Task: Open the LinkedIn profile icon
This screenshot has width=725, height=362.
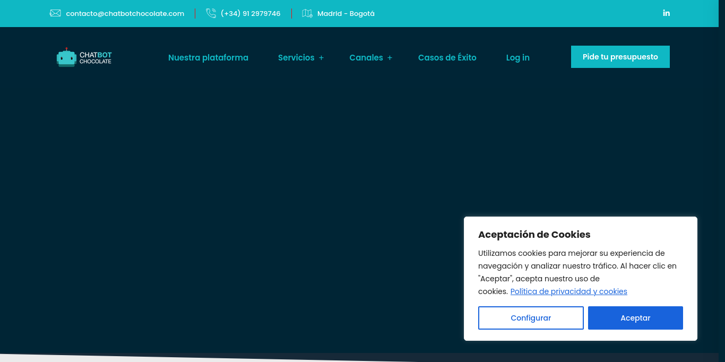Action: pyautogui.click(x=666, y=13)
